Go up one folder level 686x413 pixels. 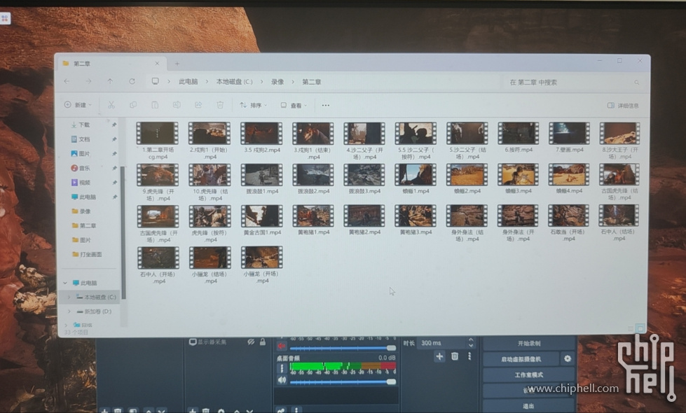(x=110, y=81)
